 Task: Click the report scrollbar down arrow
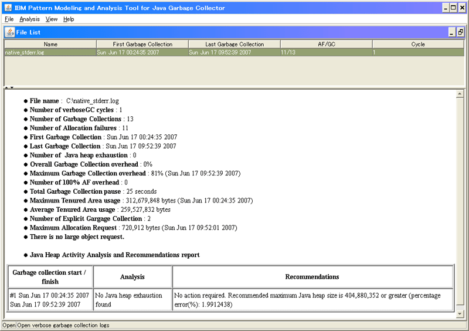[460, 313]
